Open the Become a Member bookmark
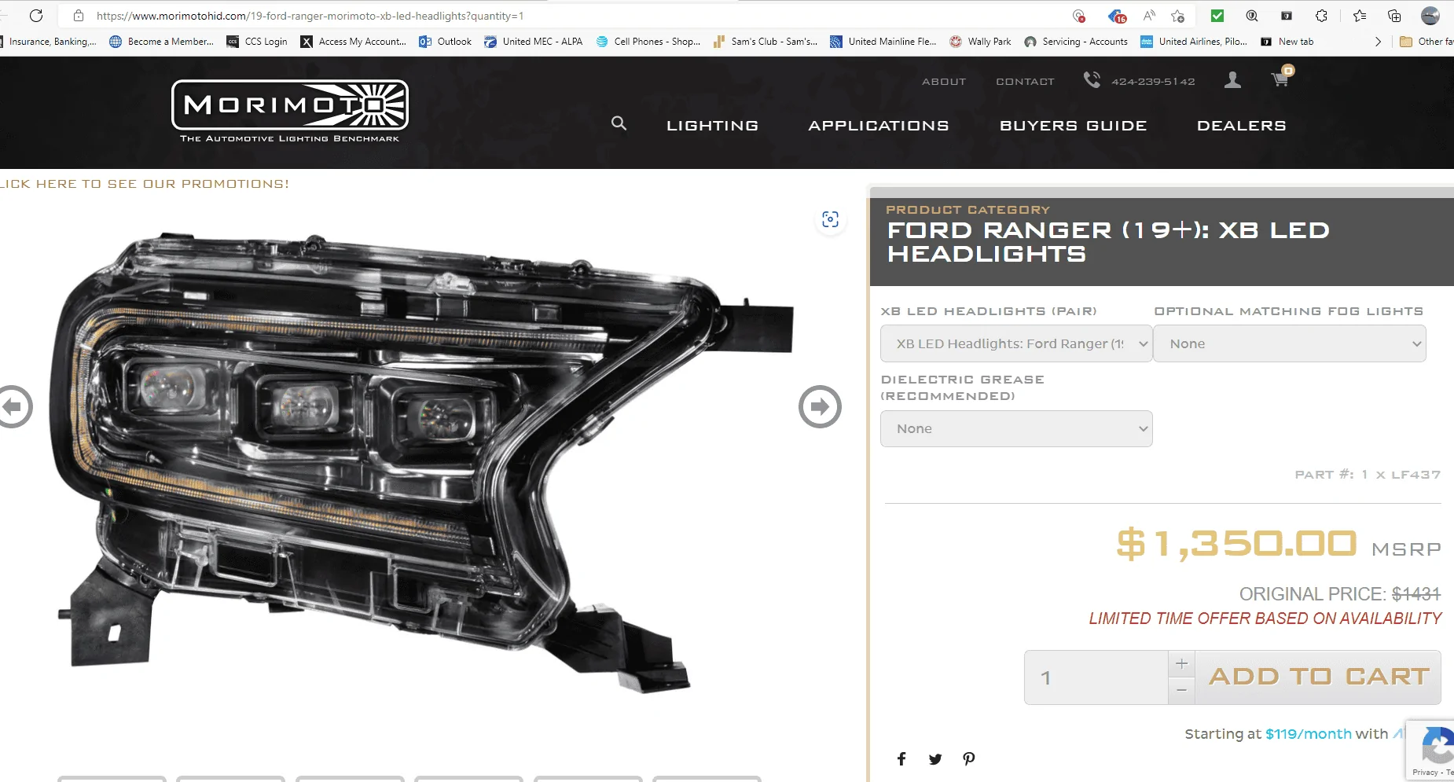The image size is (1454, 782). tap(161, 42)
